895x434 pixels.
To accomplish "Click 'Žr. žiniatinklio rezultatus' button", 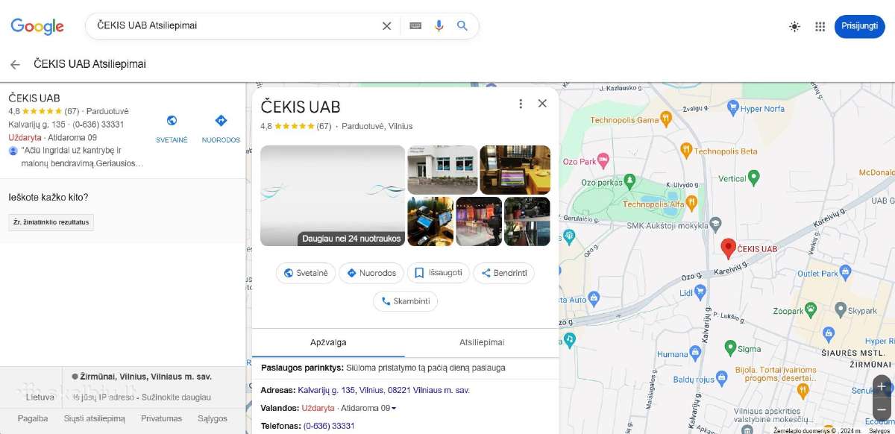I will [x=51, y=222].
